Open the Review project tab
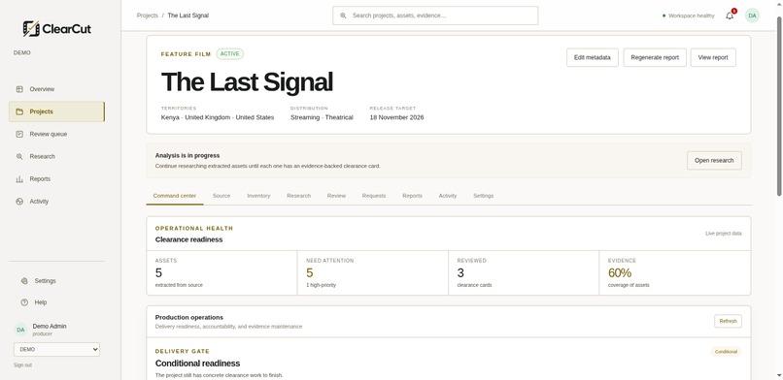 [x=336, y=196]
